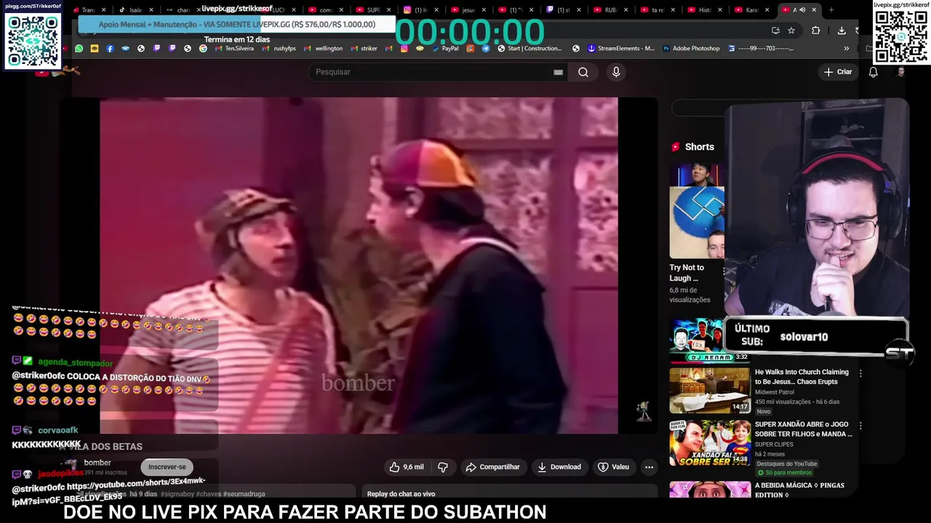Open the new tab plus button
The height and width of the screenshot is (523, 931).
point(831,9)
